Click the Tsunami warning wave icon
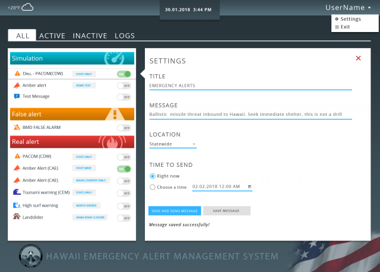The image size is (380, 272). click(x=17, y=192)
